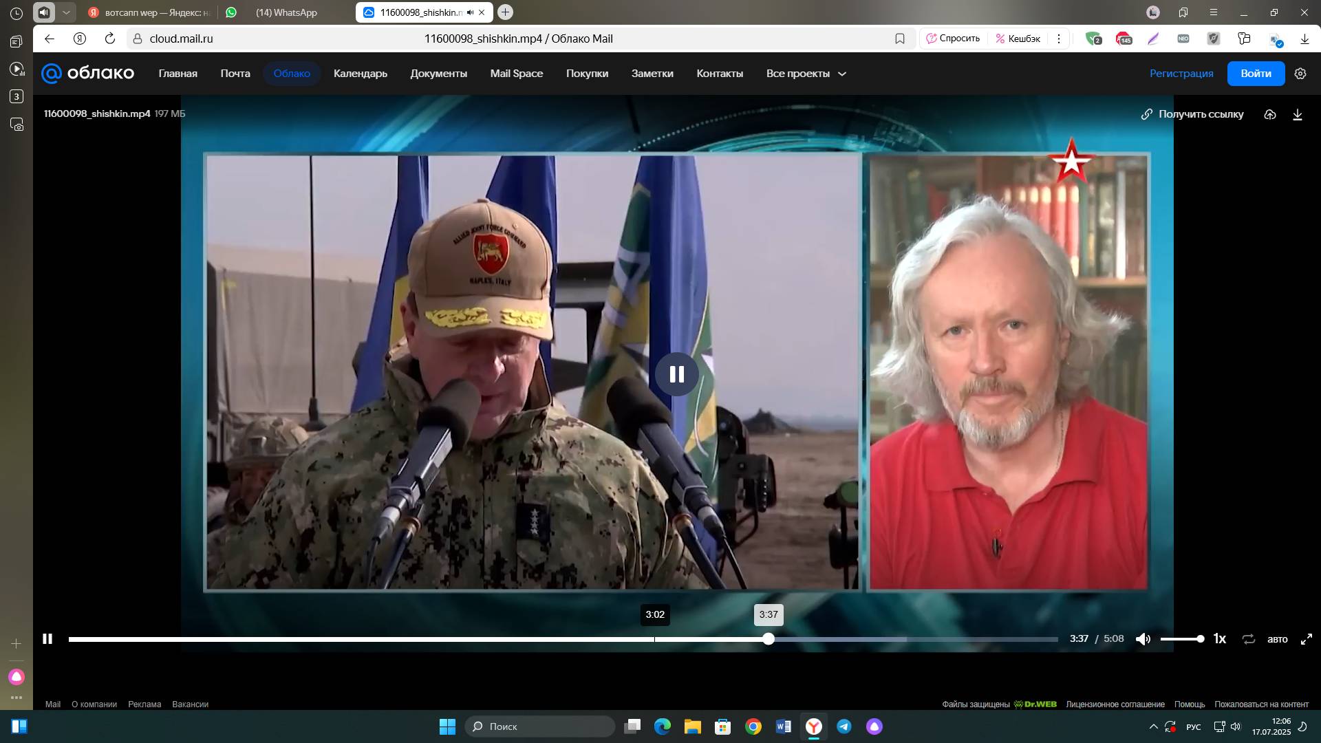Image resolution: width=1321 pixels, height=743 pixels.
Task: Mute the video player volume icon
Action: [x=1143, y=639]
